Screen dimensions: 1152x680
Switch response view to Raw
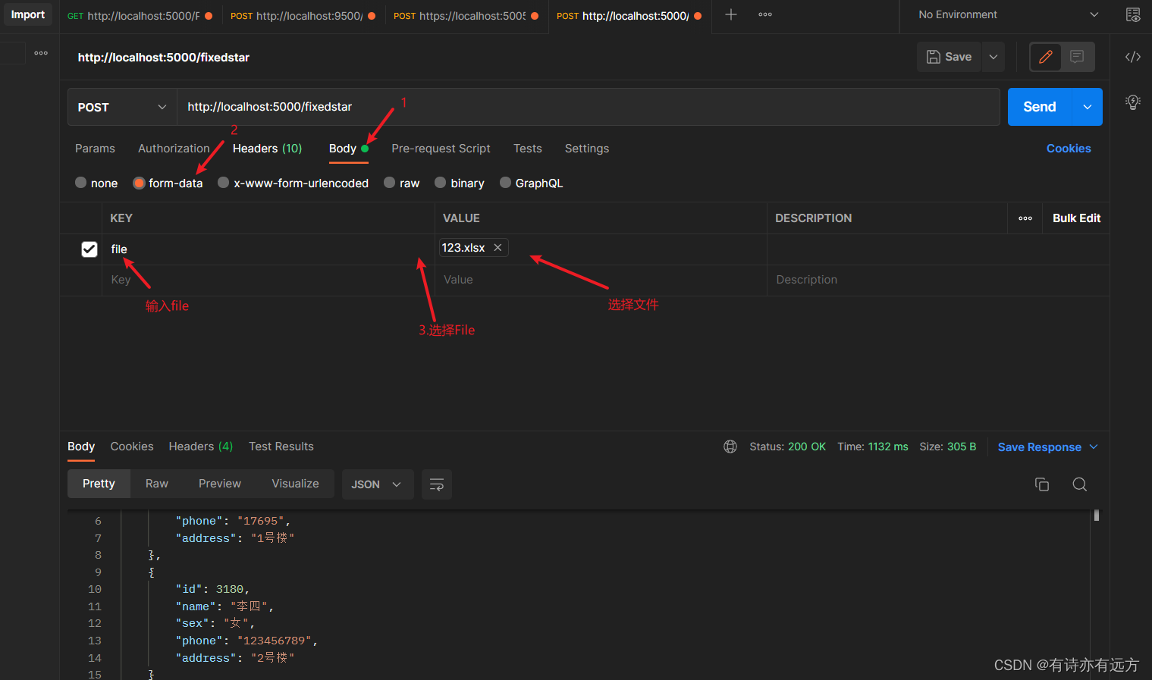pyautogui.click(x=157, y=484)
